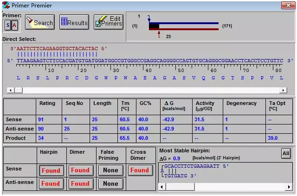Click the Edit Primers button
This screenshot has height=196, width=297.
pyautogui.click(x=108, y=22)
